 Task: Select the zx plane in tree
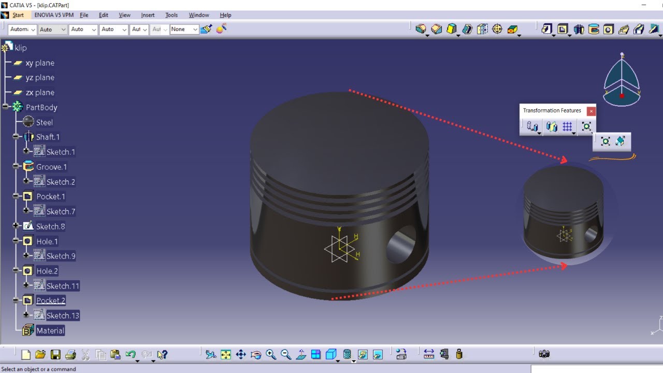[40, 92]
